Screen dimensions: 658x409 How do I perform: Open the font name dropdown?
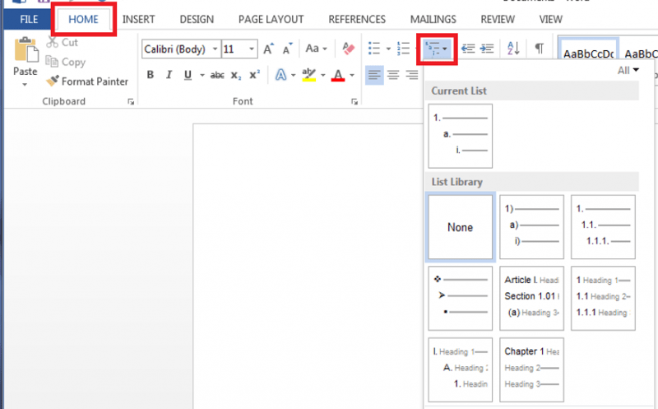[x=215, y=49]
